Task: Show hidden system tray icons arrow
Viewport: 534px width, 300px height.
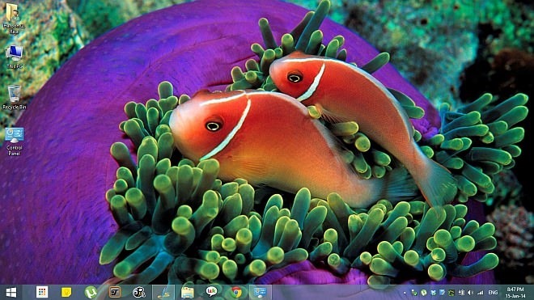Action: tap(405, 293)
